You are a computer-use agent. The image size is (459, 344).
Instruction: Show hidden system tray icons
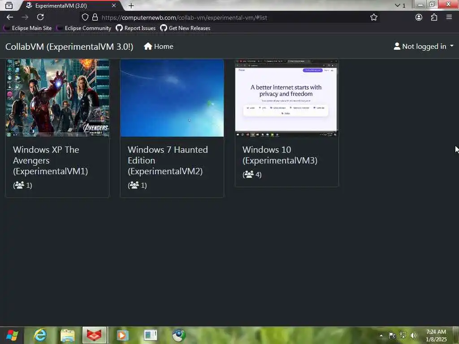pos(381,335)
